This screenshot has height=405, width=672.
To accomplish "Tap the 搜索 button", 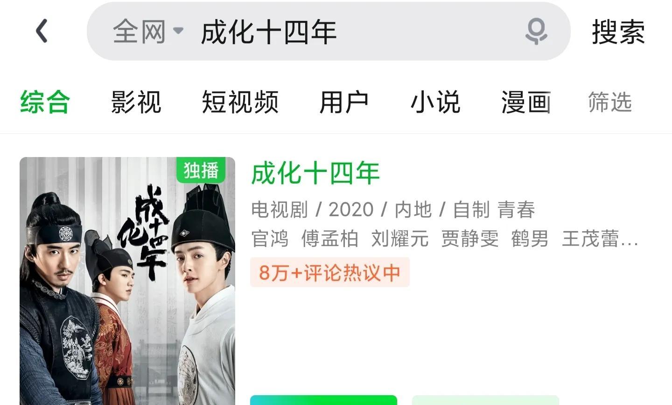I will (618, 32).
